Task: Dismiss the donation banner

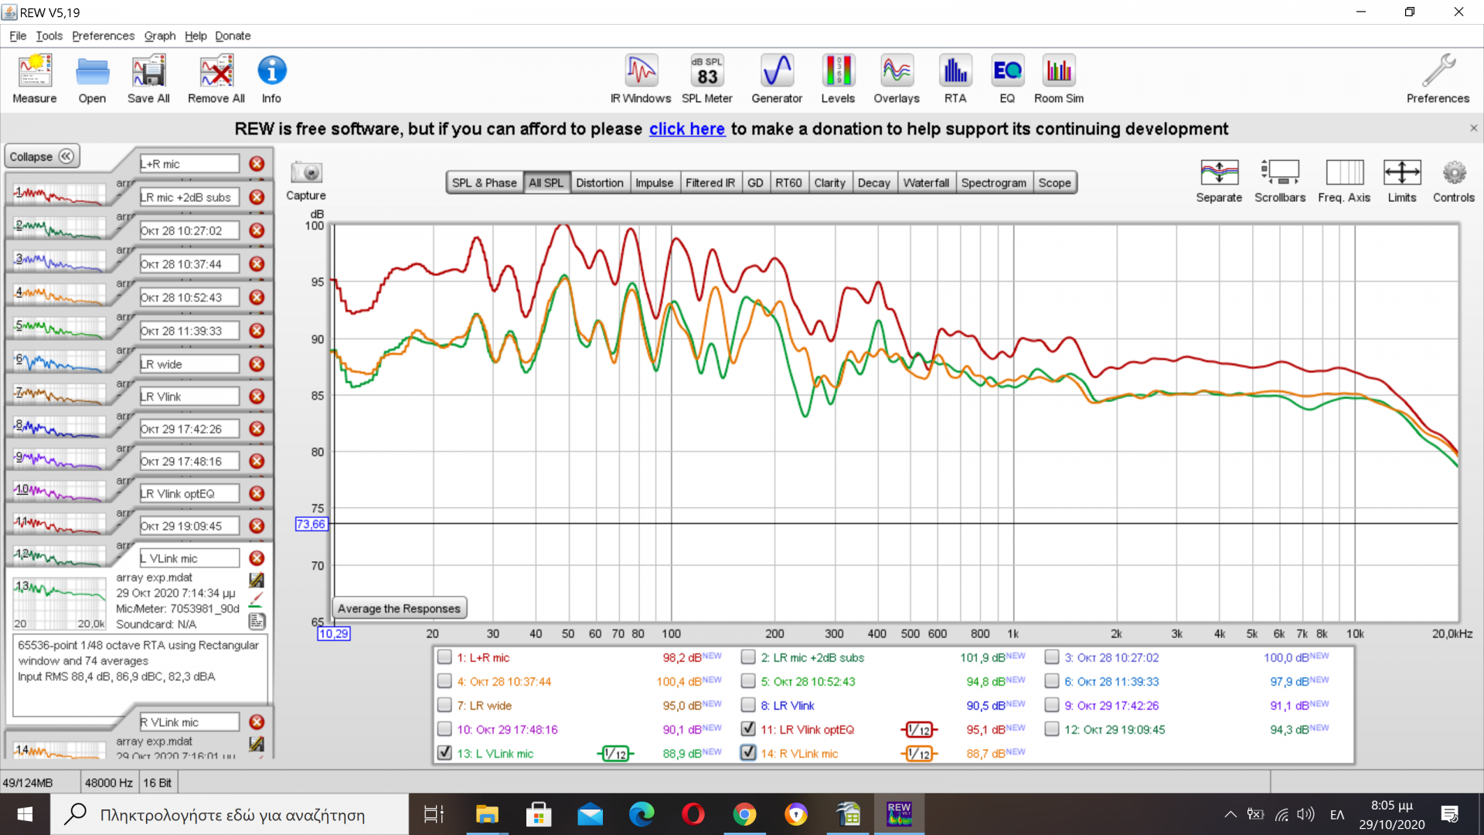Action: (x=1473, y=128)
